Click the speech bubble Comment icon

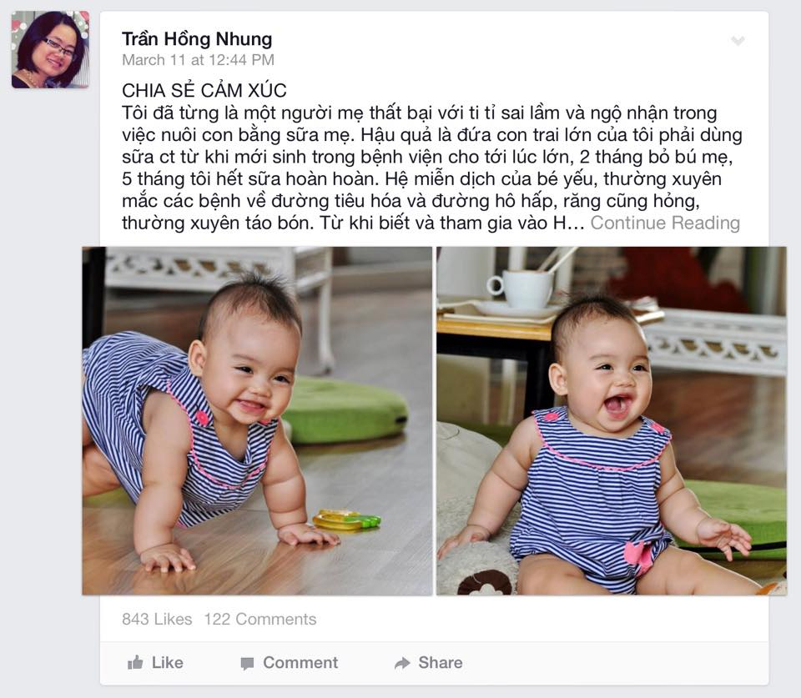247,663
